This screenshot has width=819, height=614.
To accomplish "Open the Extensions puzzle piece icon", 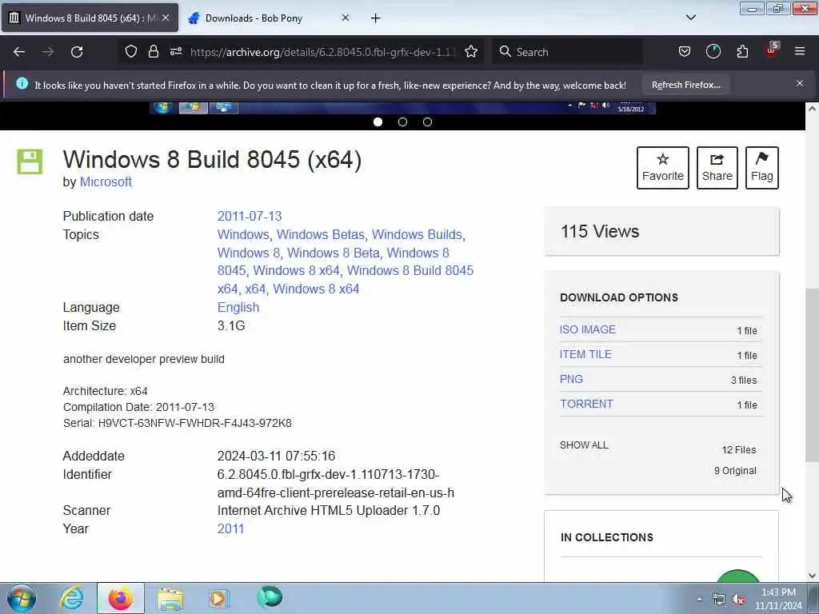I will (x=742, y=51).
